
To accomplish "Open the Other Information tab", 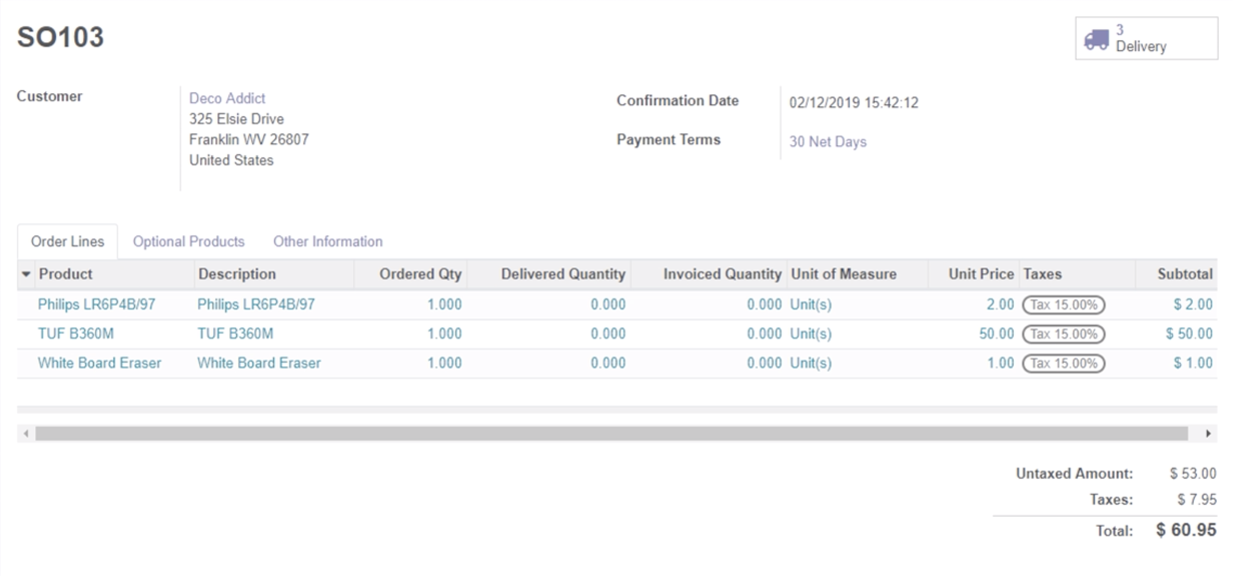I will coord(328,241).
